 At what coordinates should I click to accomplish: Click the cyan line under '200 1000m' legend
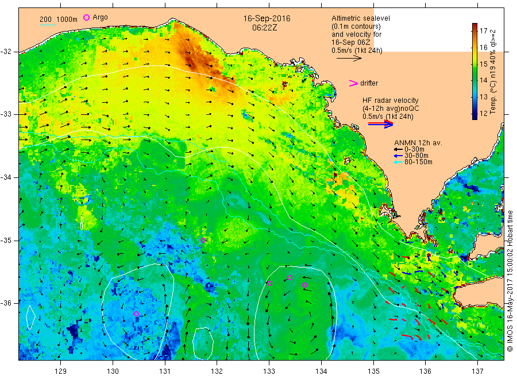point(48,25)
